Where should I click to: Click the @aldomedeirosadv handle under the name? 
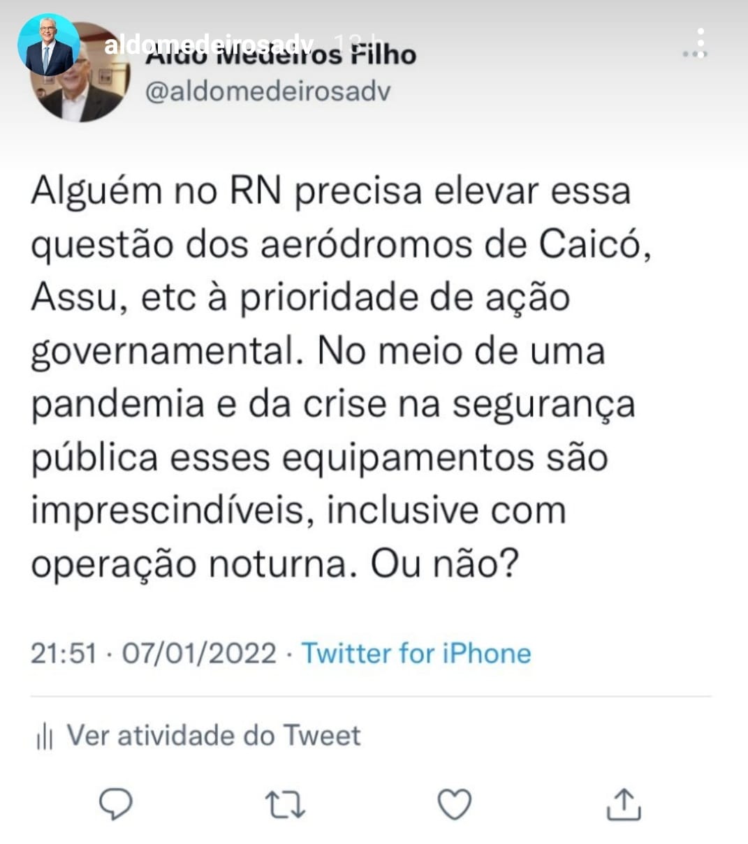click(267, 91)
